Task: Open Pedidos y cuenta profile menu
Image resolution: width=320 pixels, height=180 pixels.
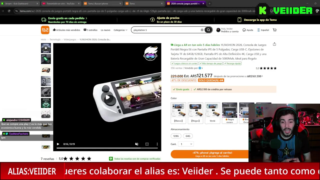Action: coord(227,30)
